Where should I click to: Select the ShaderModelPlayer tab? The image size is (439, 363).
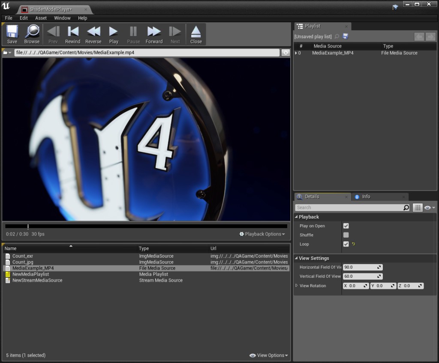51,9
